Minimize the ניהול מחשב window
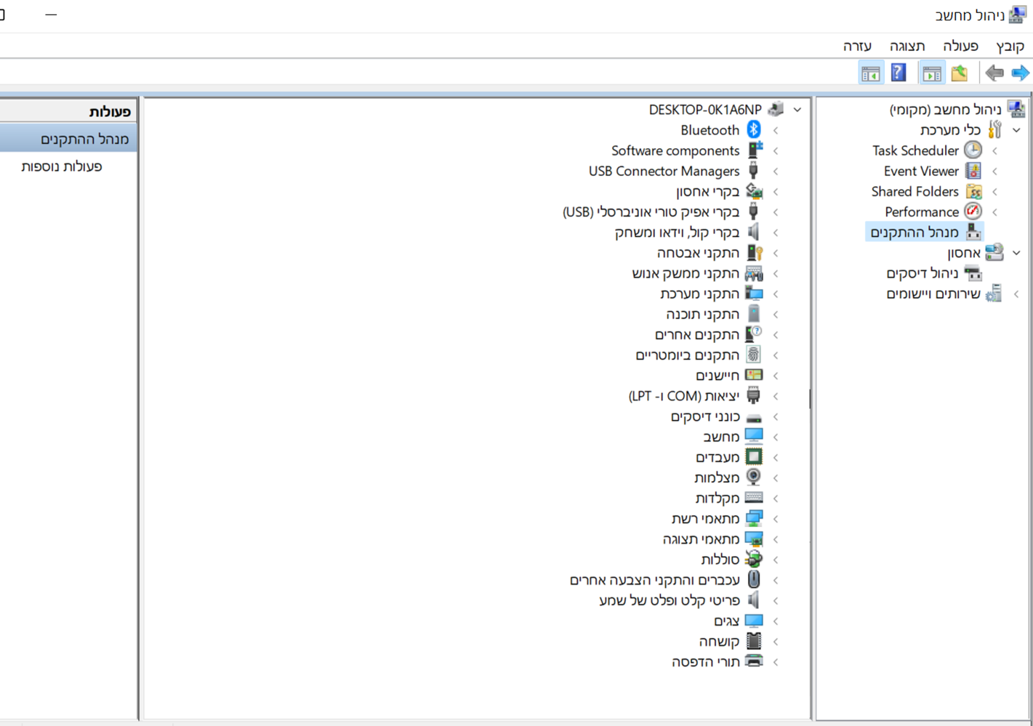This screenshot has width=1033, height=726. (51, 15)
